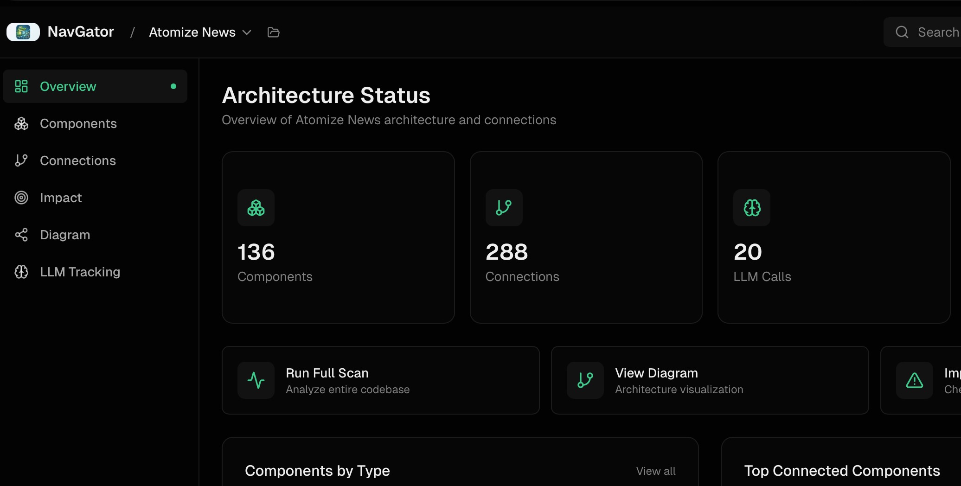Image resolution: width=961 pixels, height=486 pixels.
Task: Navigate to Diagram in the sidebar
Action: point(65,235)
